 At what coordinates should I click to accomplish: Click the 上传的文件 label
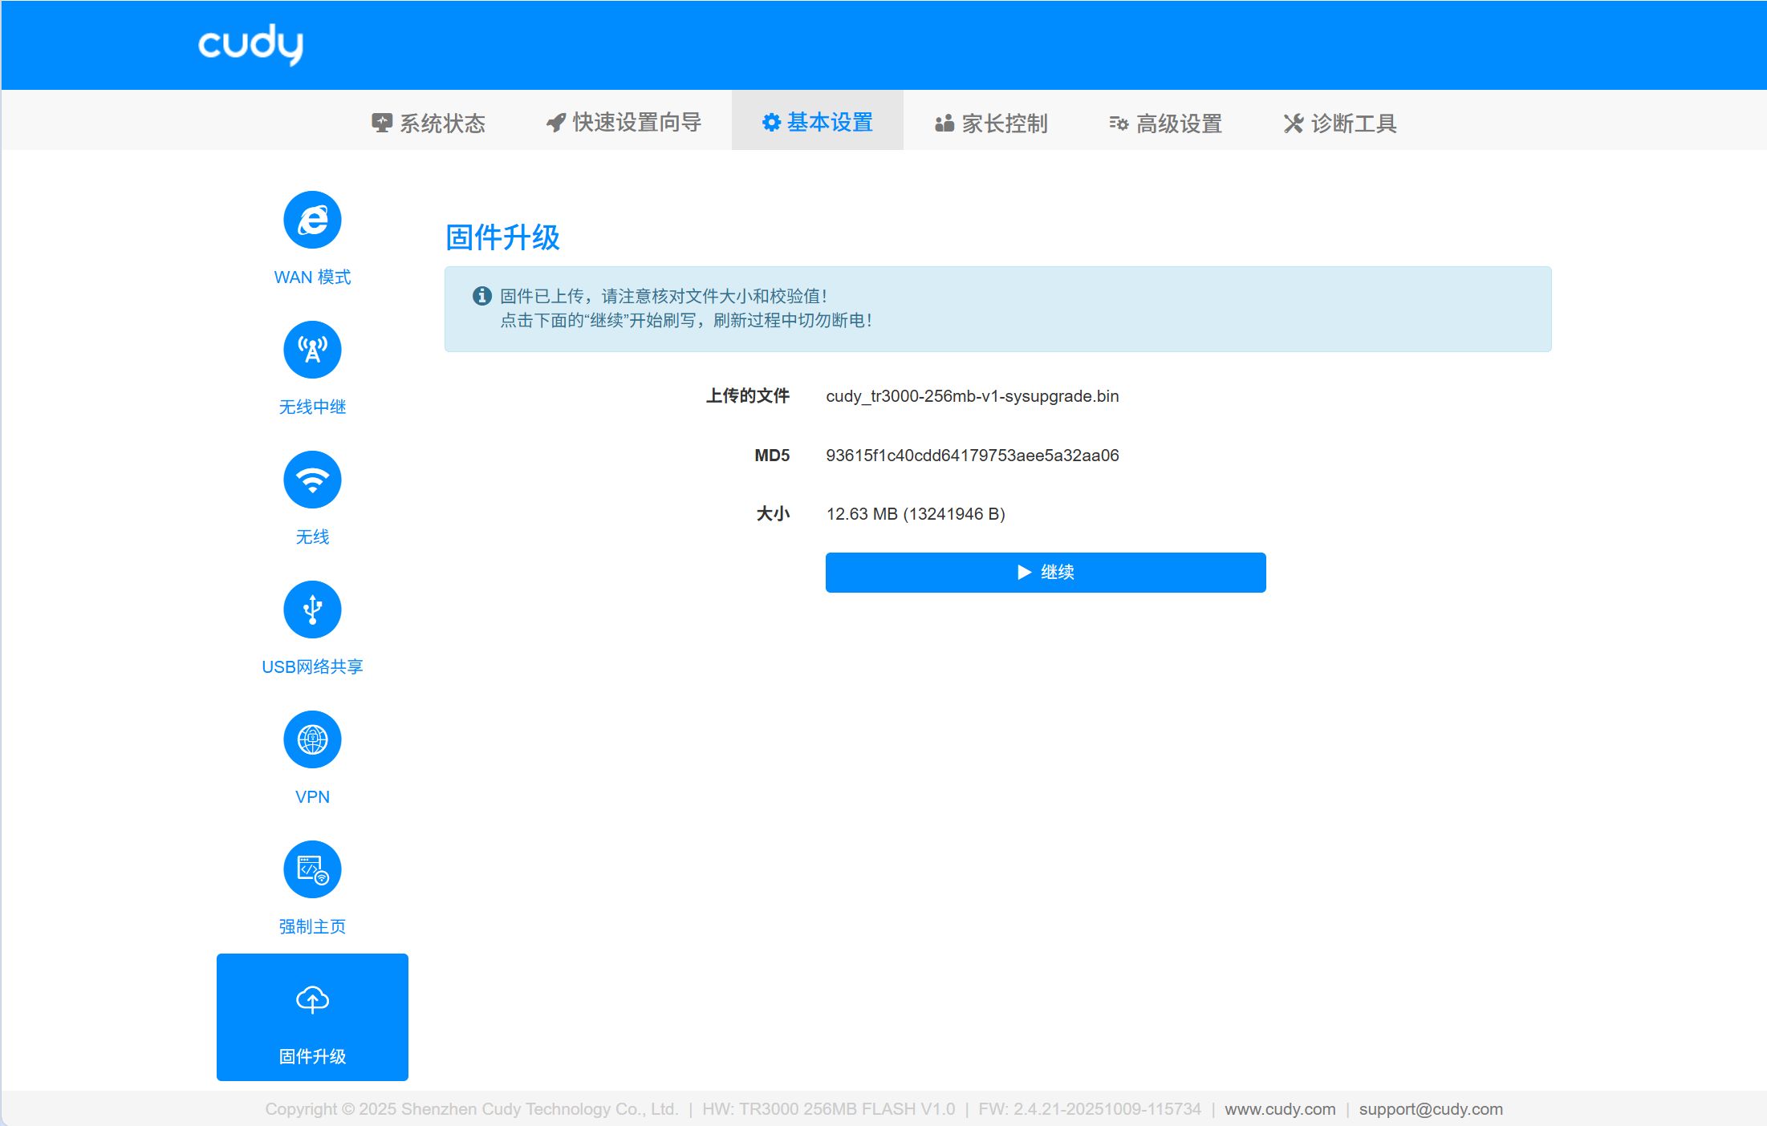pyautogui.click(x=747, y=395)
